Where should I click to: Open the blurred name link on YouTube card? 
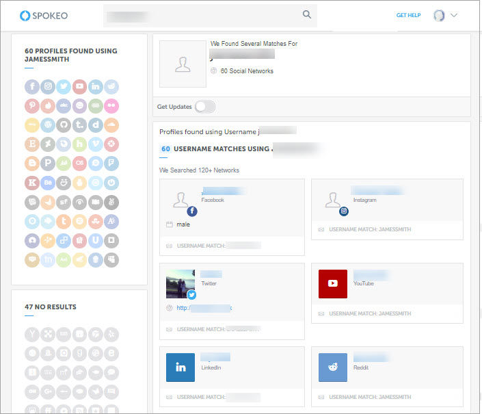tap(371, 274)
